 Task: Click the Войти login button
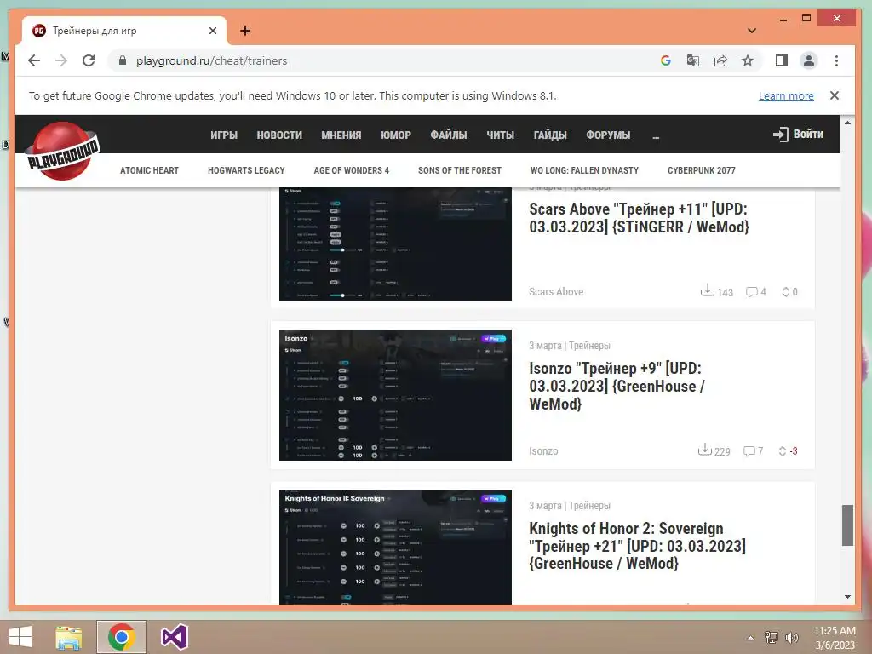[798, 134]
